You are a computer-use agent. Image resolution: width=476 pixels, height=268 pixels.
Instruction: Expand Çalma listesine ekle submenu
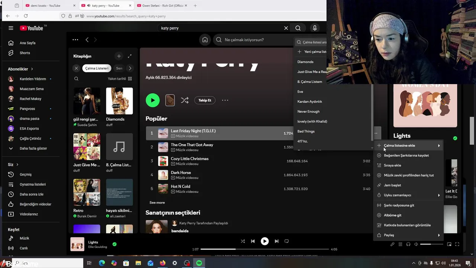pos(409,146)
